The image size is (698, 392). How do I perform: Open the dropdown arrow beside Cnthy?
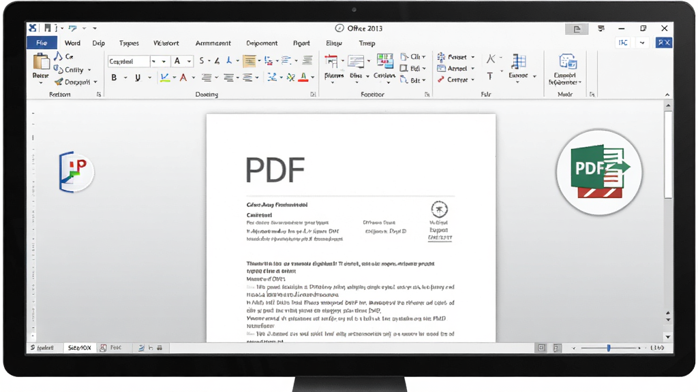(x=89, y=70)
